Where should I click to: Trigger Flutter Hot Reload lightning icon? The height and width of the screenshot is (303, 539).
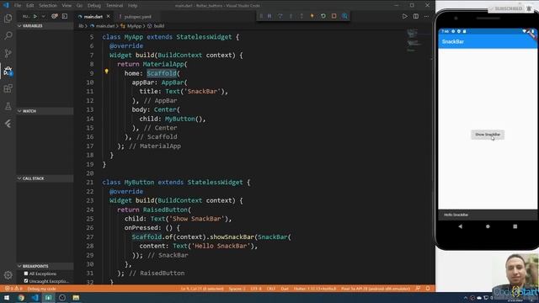pyautogui.click(x=312, y=16)
